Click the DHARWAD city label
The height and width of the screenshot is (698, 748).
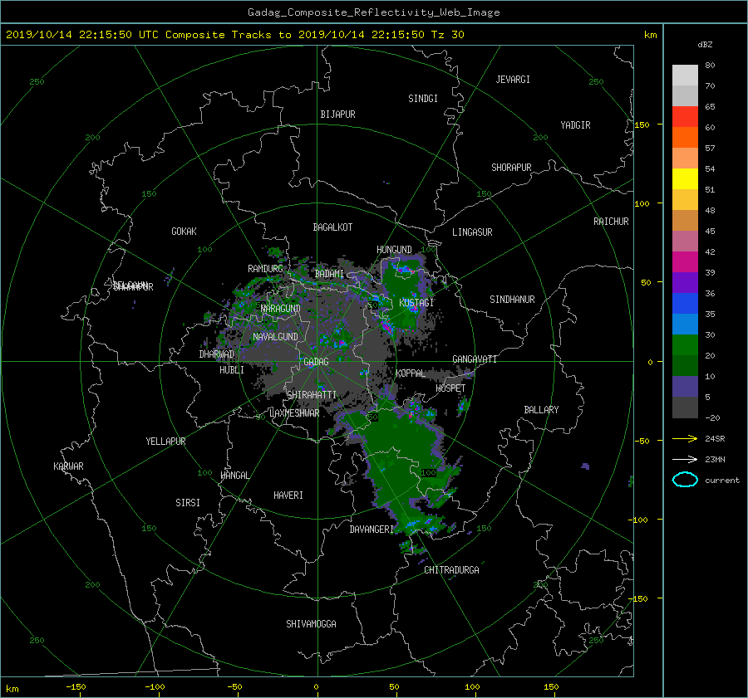tap(216, 354)
